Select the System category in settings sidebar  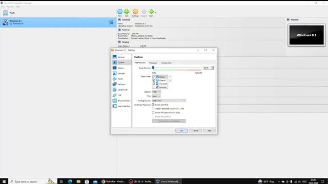pyautogui.click(x=121, y=62)
